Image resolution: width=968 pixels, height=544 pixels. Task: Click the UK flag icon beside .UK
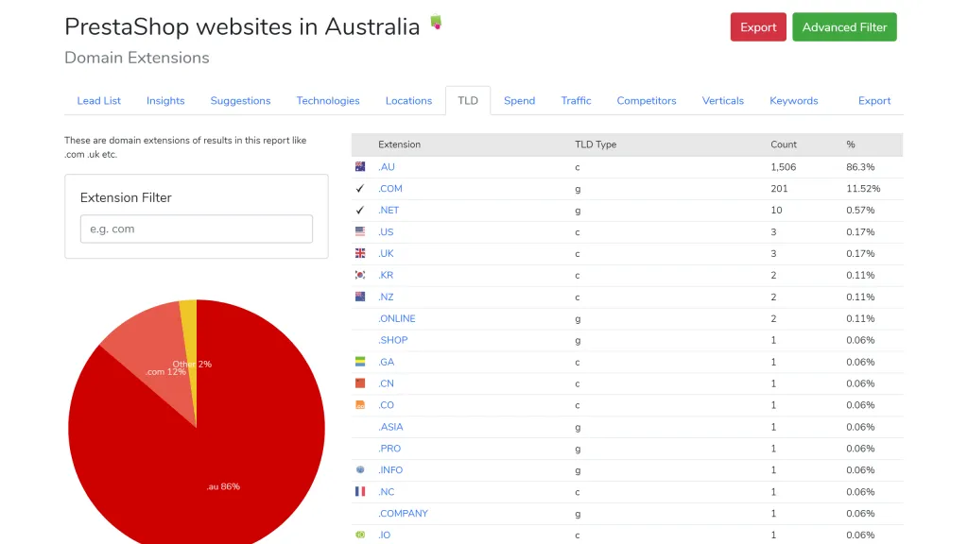tap(360, 253)
